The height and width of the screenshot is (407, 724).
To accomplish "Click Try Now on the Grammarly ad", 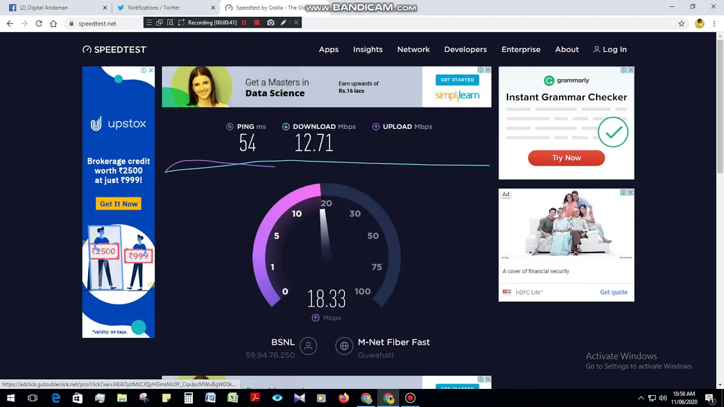I will click(566, 158).
